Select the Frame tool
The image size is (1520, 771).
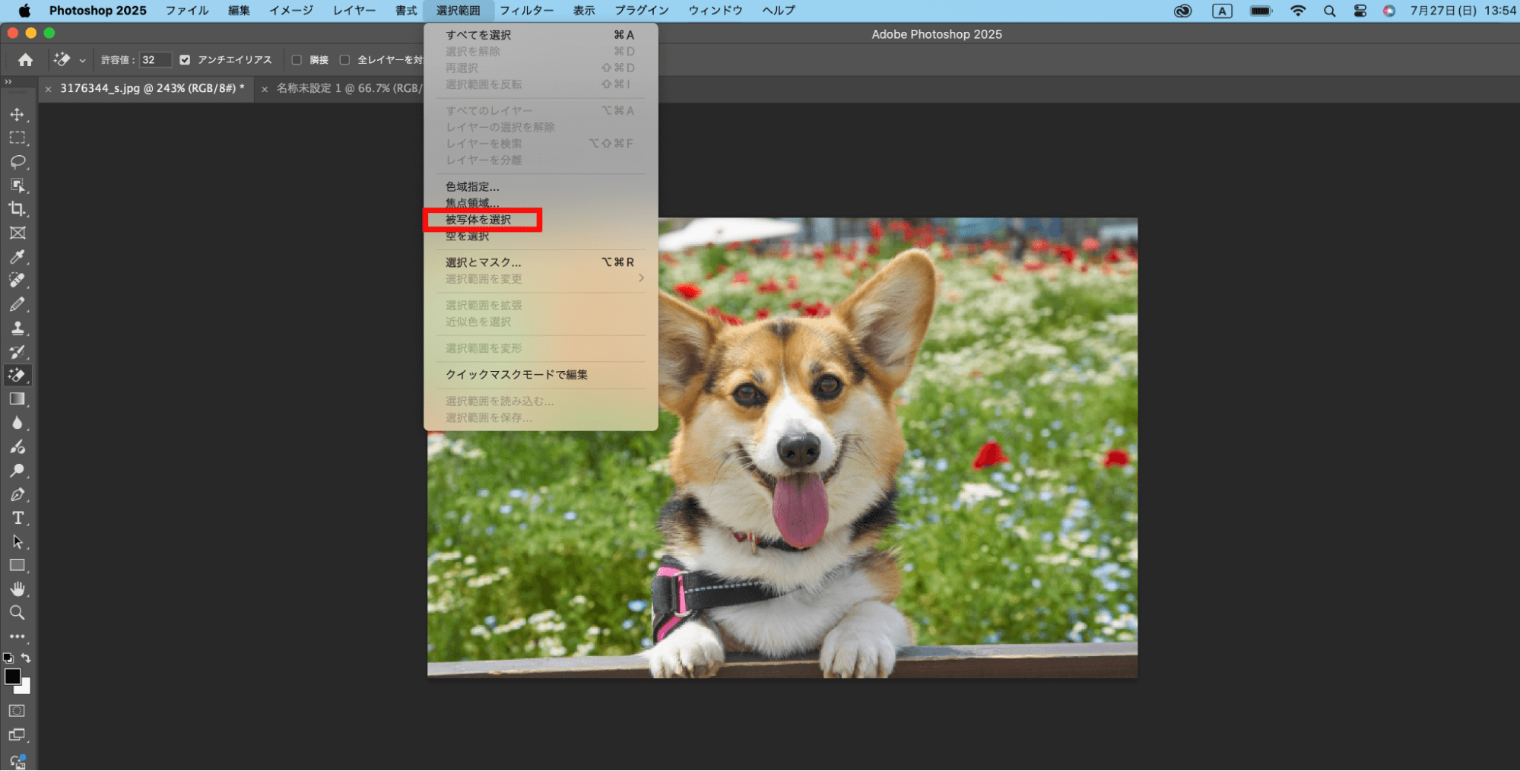click(x=17, y=233)
